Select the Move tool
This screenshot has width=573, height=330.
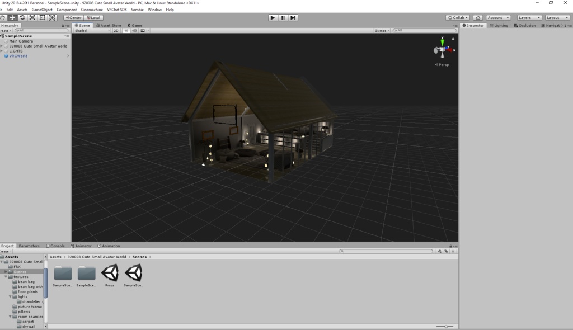(12, 17)
